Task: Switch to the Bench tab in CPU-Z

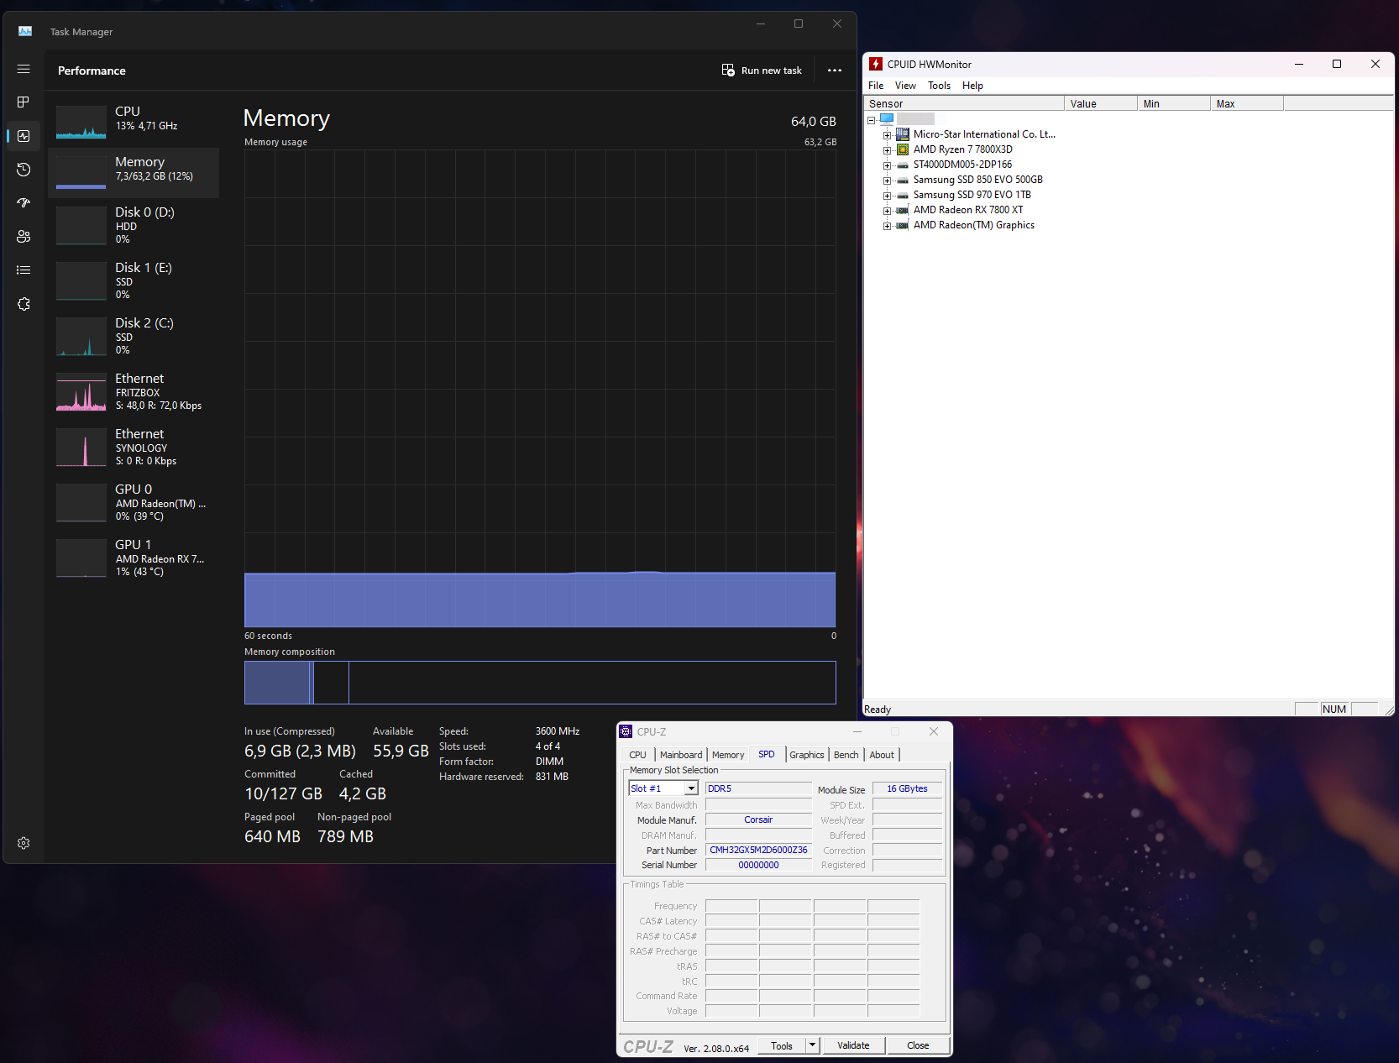Action: click(x=846, y=755)
